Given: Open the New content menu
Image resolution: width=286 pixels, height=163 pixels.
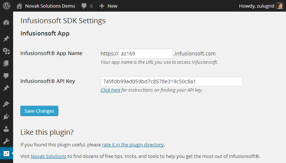Looking at the screenshot, I should coord(108,6).
